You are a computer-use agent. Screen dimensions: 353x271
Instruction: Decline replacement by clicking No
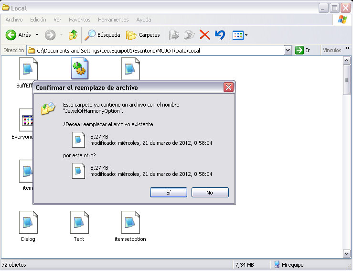pos(210,192)
